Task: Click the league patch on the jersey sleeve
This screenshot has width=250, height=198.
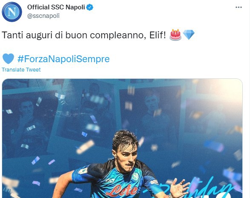Action: coord(83,171)
